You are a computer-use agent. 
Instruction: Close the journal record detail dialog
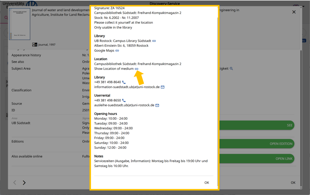294,12
